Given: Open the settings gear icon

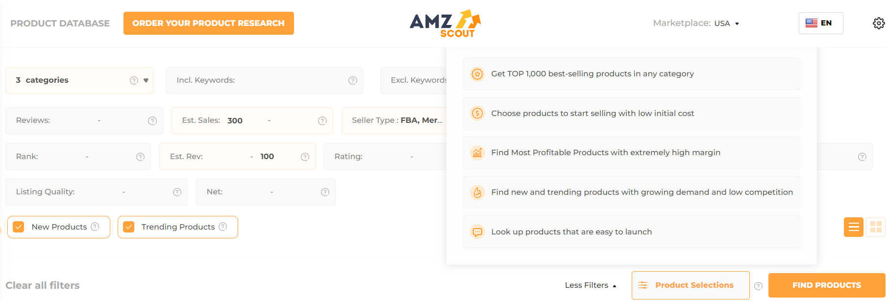Looking at the screenshot, I should (878, 23).
